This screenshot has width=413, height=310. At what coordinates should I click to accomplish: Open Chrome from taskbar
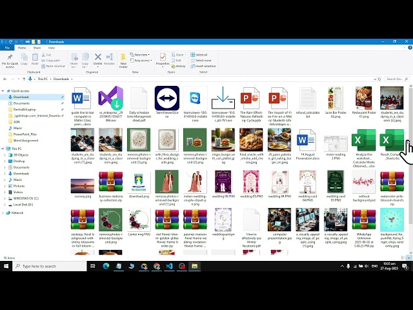156,266
